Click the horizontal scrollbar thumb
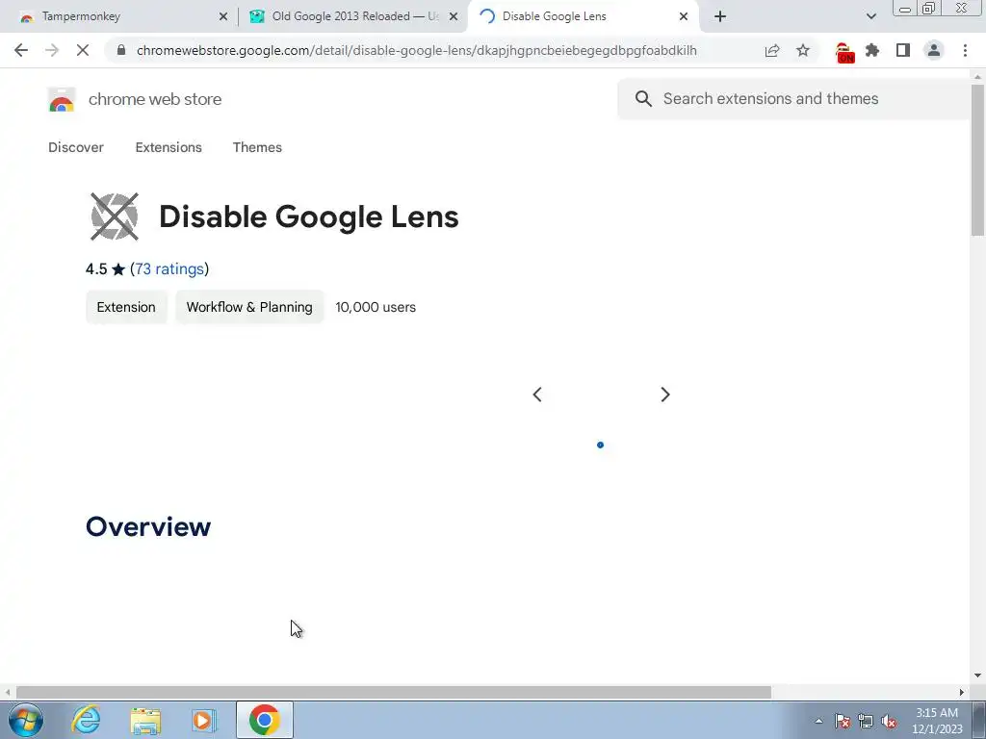Viewport: 986px width, 739px height. pos(394,692)
